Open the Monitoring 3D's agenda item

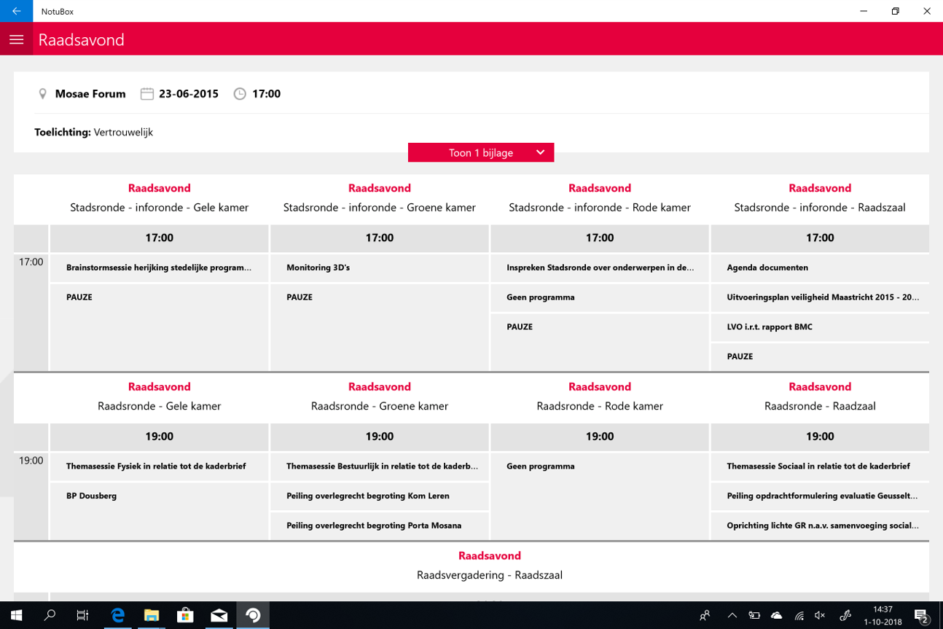(380, 267)
